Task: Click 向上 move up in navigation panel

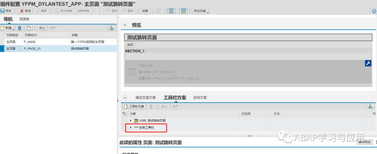Action: tap(42, 28)
